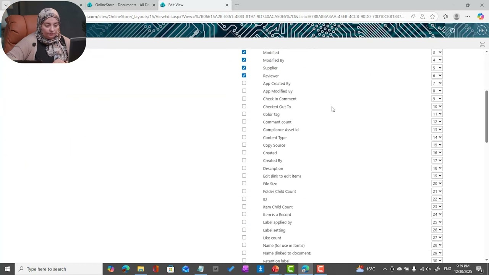Click the "Copy Source" column label
This screenshot has width=489, height=275.
point(274,145)
